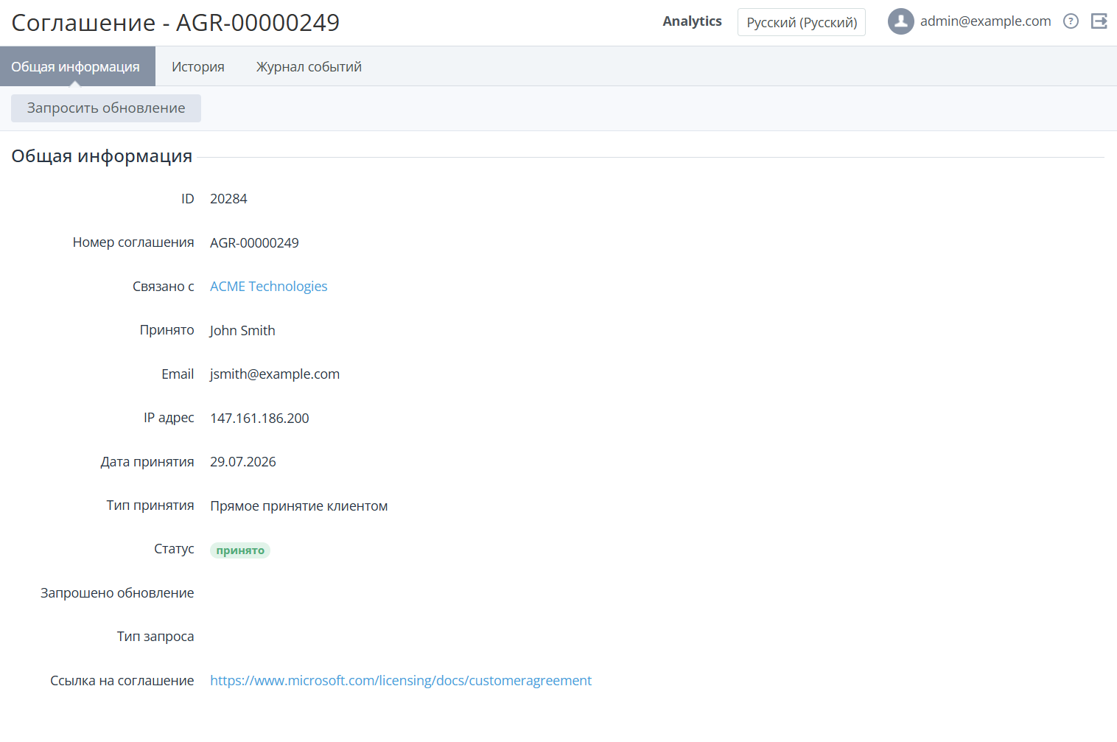Click the принято status badge
The width and height of the screenshot is (1117, 742).
point(240,550)
